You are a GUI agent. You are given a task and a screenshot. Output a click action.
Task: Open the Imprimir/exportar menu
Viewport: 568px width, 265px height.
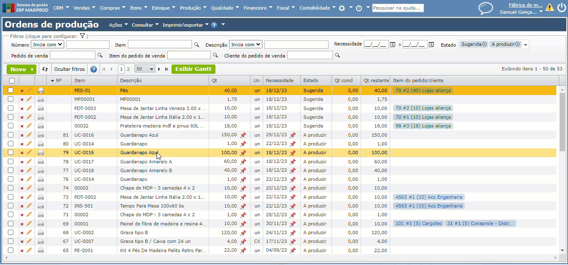[x=185, y=25]
